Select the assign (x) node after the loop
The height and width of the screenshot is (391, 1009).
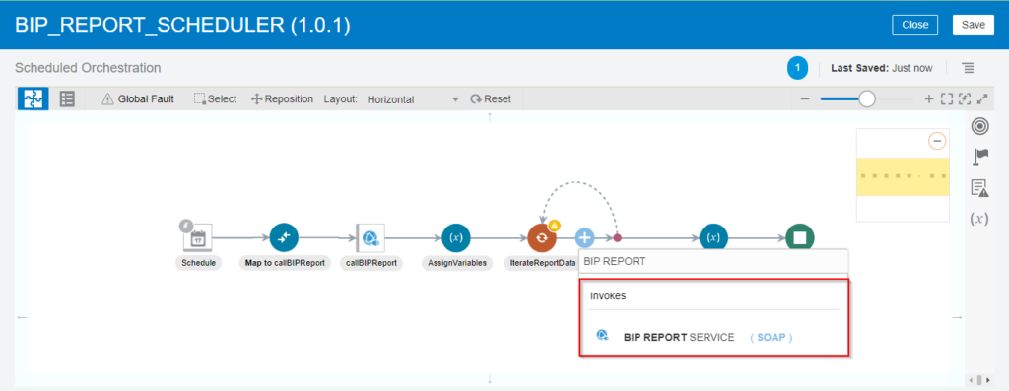[713, 238]
